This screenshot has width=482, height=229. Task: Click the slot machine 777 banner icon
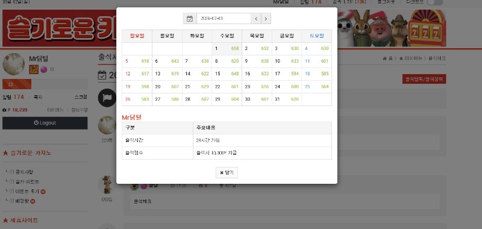tap(427, 28)
